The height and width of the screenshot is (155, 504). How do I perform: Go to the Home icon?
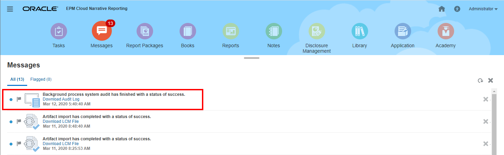point(442,9)
